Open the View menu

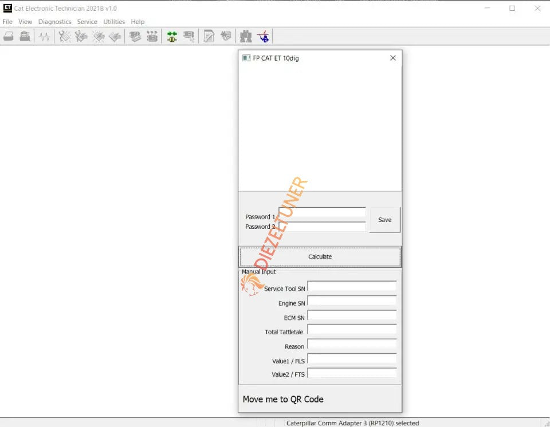tap(25, 22)
